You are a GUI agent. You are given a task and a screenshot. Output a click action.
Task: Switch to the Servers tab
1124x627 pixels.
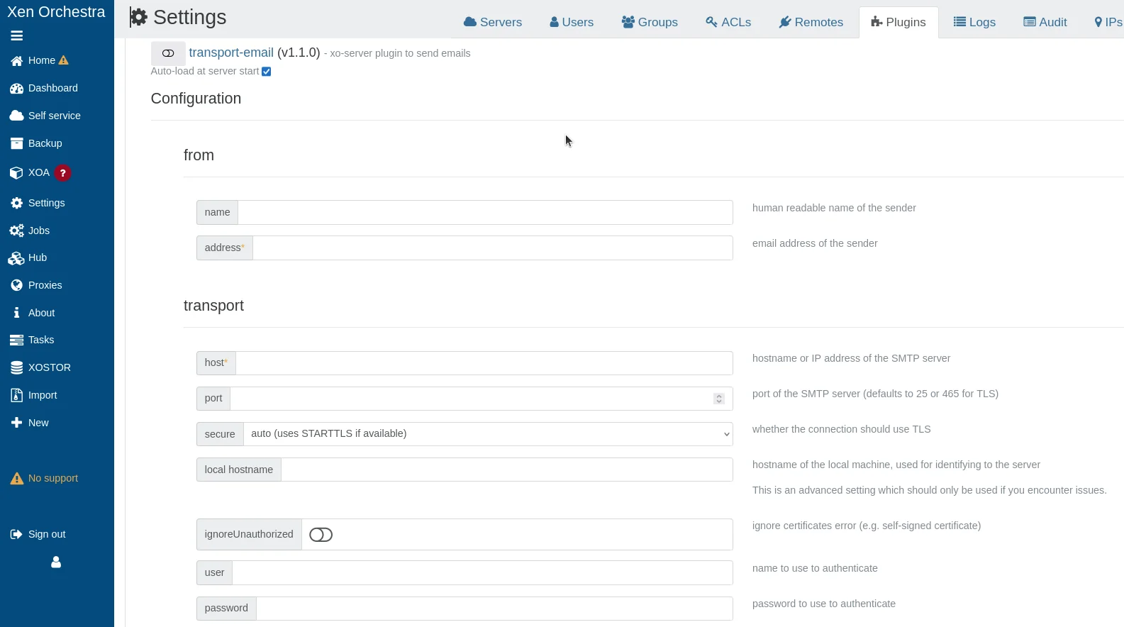[493, 23]
